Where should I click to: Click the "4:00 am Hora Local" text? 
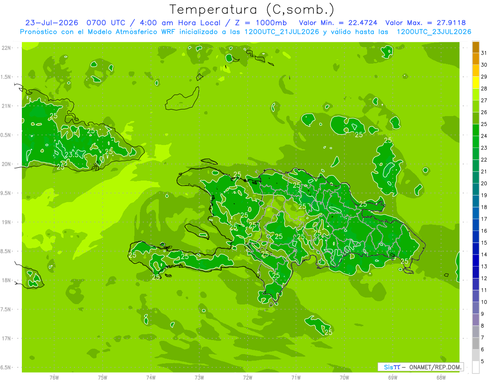[179, 23]
